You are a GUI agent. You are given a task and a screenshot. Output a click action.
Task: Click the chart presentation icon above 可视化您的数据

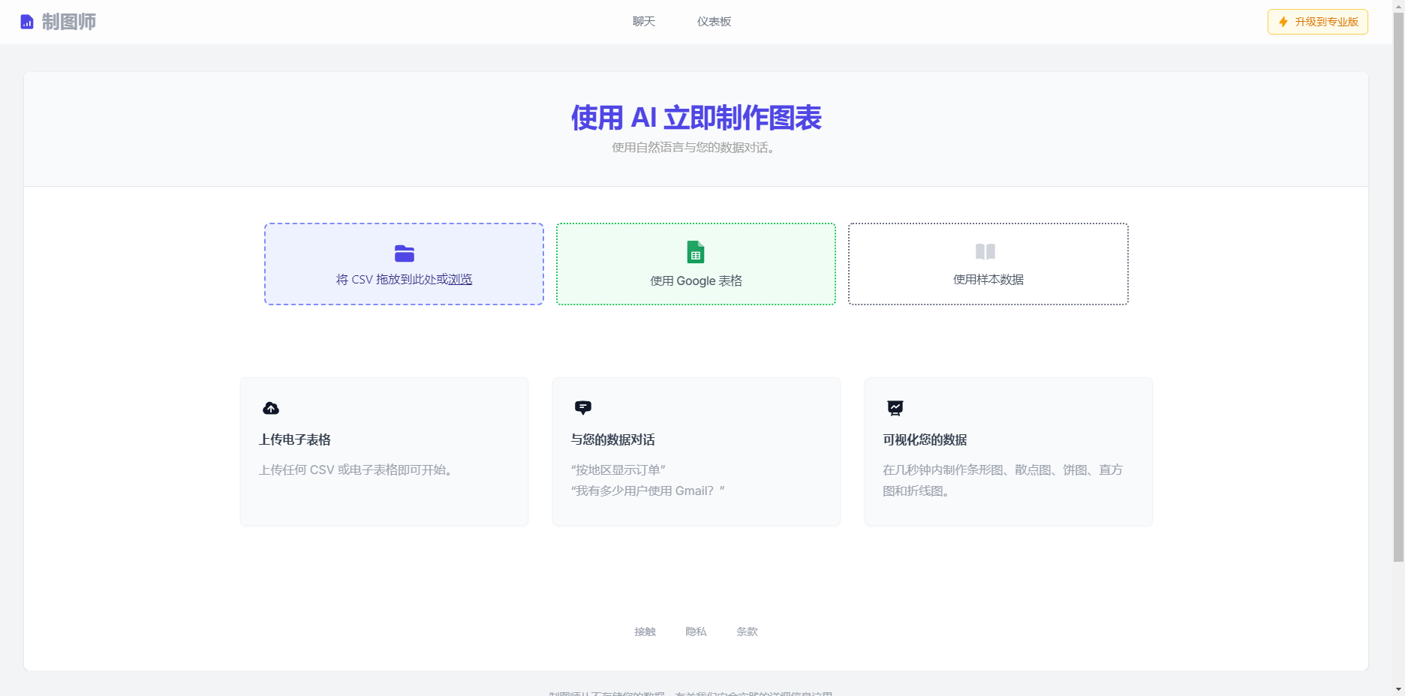point(895,408)
